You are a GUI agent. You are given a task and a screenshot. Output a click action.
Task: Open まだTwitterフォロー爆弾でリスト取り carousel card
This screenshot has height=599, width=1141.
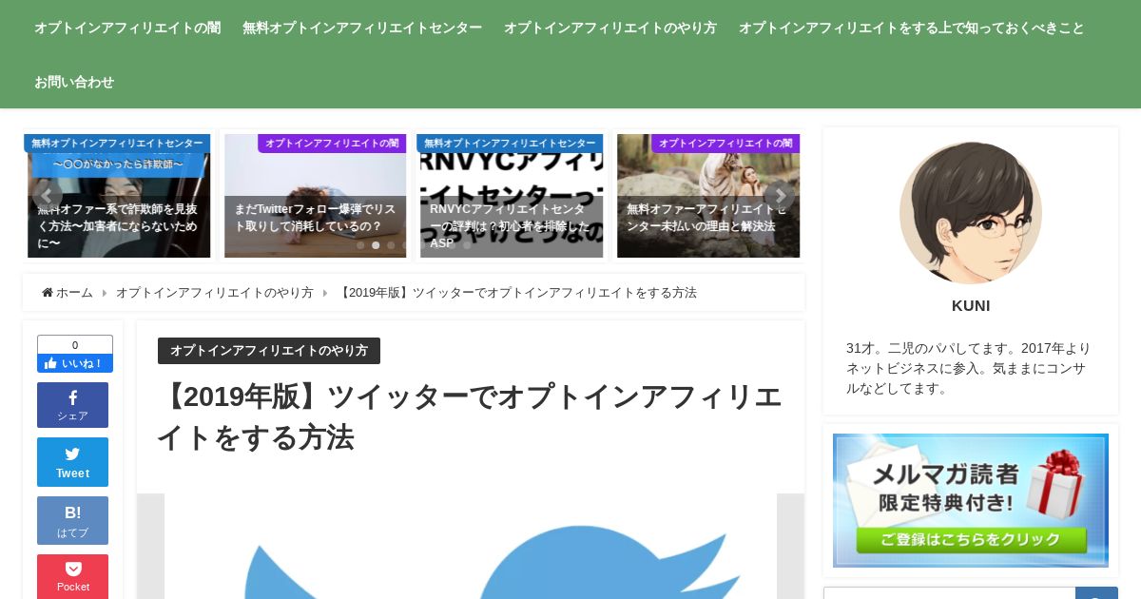315,196
